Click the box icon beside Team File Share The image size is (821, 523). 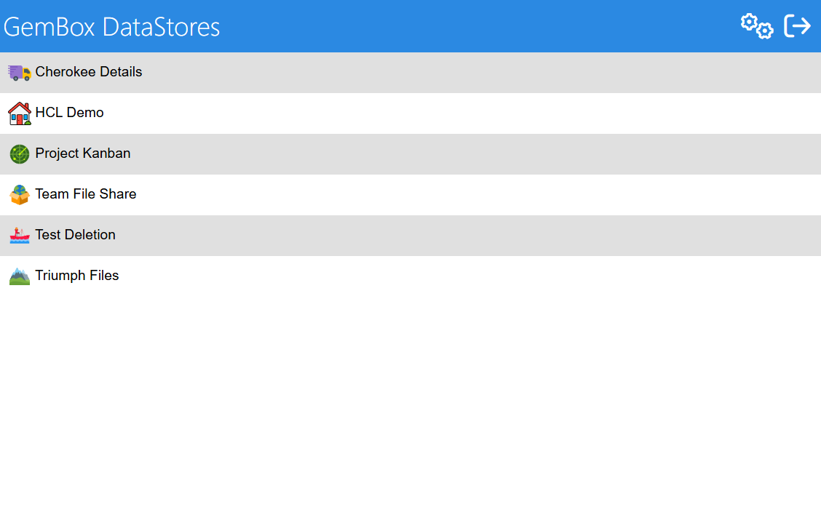[x=20, y=195]
